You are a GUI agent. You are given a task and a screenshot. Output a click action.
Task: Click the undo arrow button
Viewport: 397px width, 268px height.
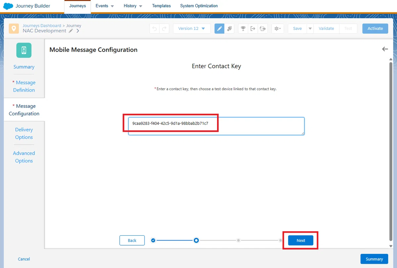(154, 28)
